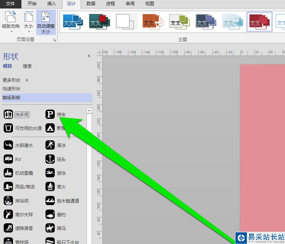
Task: Click the shapes list scroll-up arrow
Action: [89, 110]
